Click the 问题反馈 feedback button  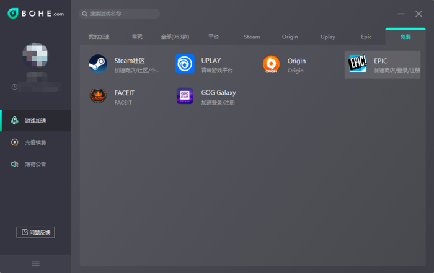tap(35, 232)
